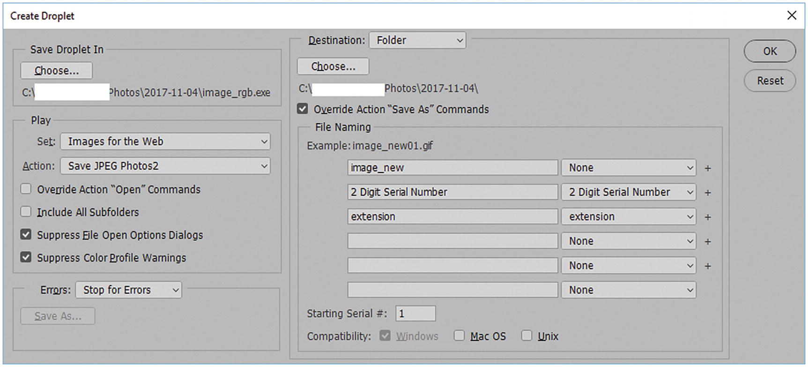The height and width of the screenshot is (367, 808).
Task: Open the Errors dropdown showing Stop for Errors
Action: (x=129, y=290)
